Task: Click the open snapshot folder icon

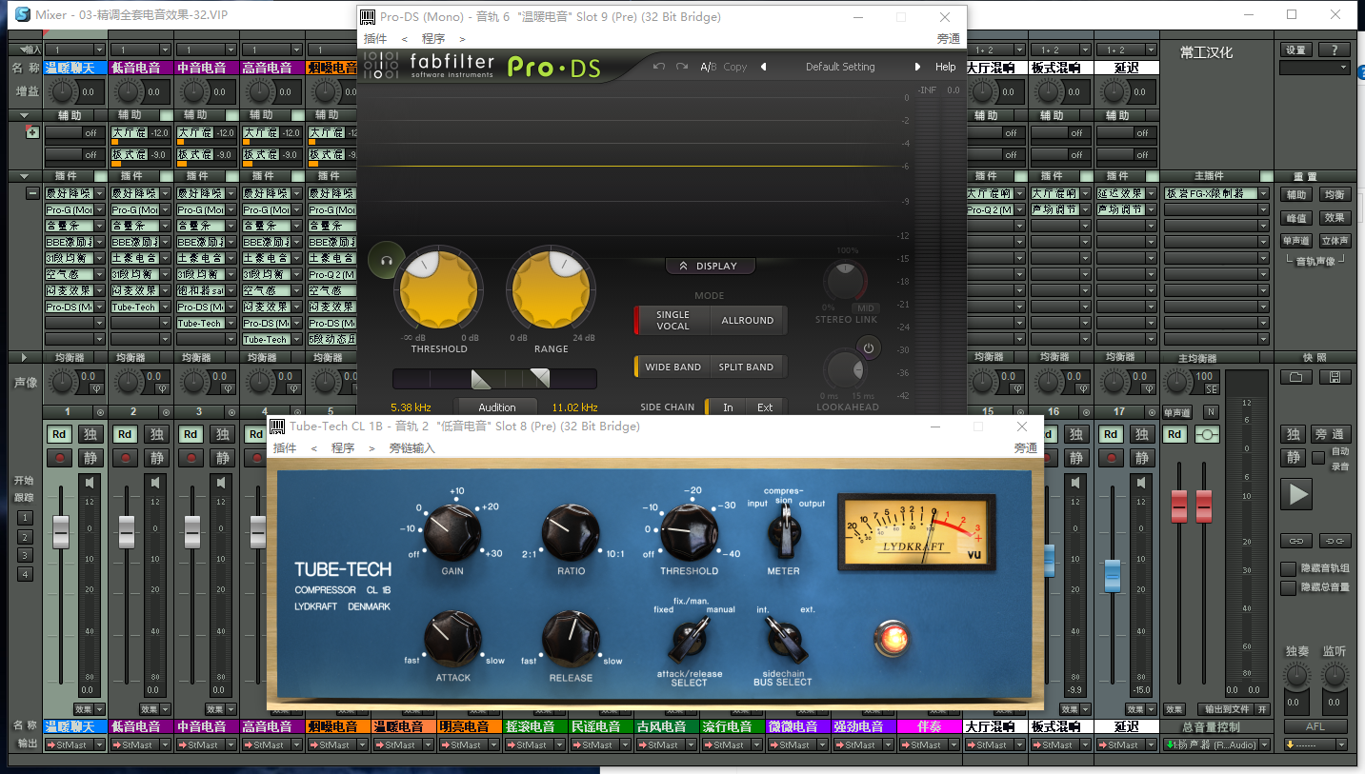Action: (x=1295, y=377)
